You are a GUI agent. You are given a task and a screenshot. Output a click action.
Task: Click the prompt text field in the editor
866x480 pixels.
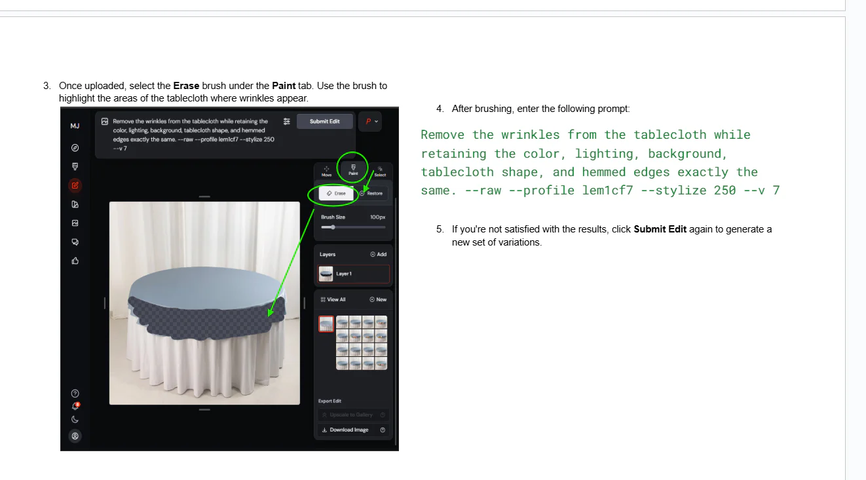tap(193, 135)
